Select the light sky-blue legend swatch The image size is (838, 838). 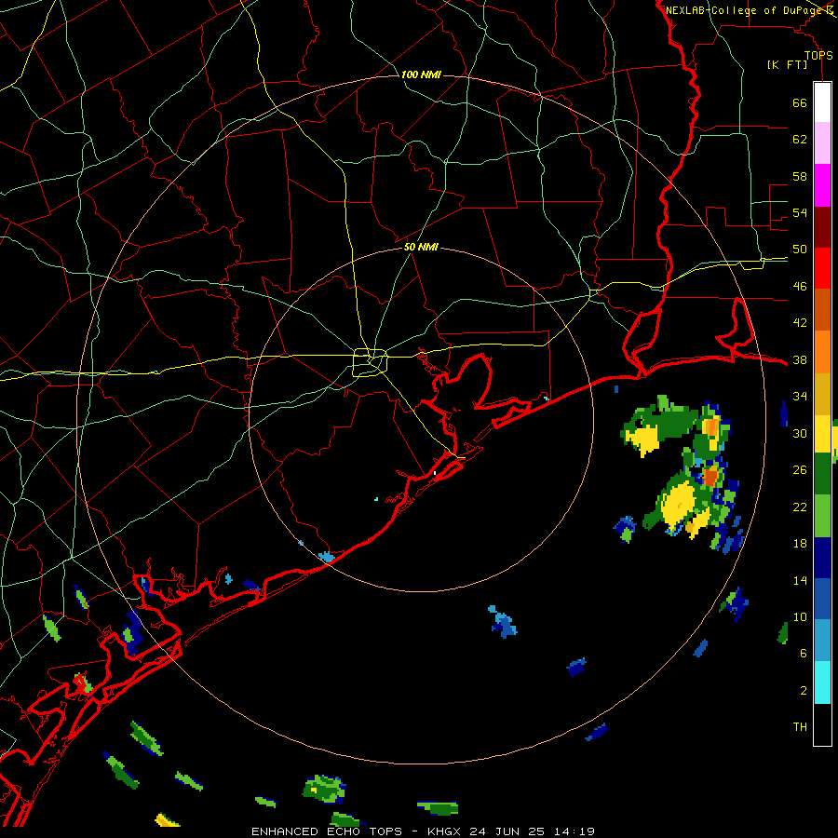click(822, 641)
